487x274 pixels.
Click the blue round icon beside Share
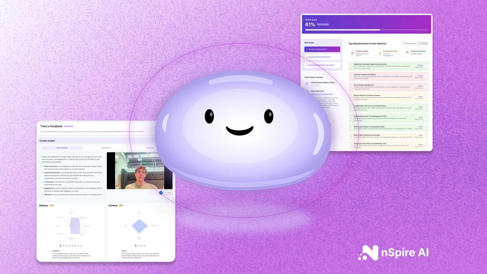point(161,193)
